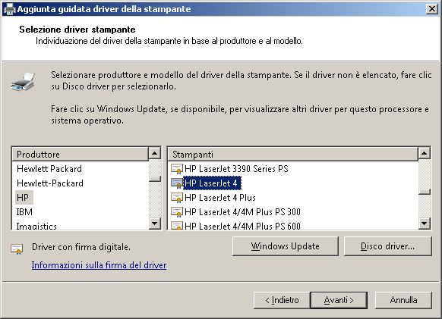442x319 pixels.
Task: Select IBM from the manufacturer list
Action: point(24,212)
